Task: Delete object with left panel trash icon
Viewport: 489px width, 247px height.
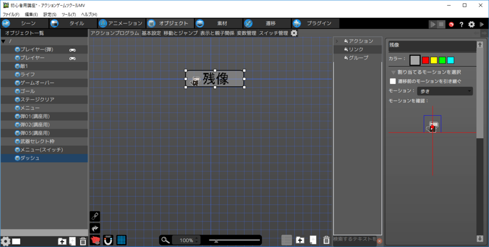Action: pos(83,241)
